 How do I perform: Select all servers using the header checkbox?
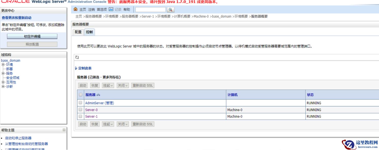[81, 95]
